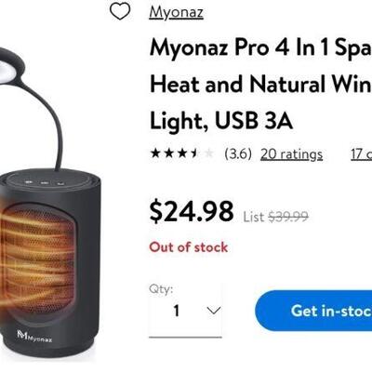Click the heart favorite icon
The image size is (372, 372).
click(x=120, y=12)
